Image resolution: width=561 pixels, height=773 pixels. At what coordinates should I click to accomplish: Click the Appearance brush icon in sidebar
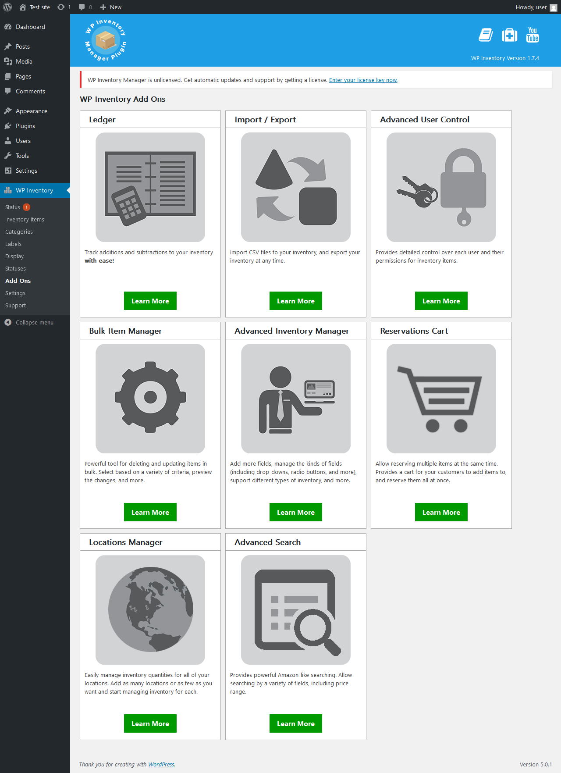pos(8,111)
